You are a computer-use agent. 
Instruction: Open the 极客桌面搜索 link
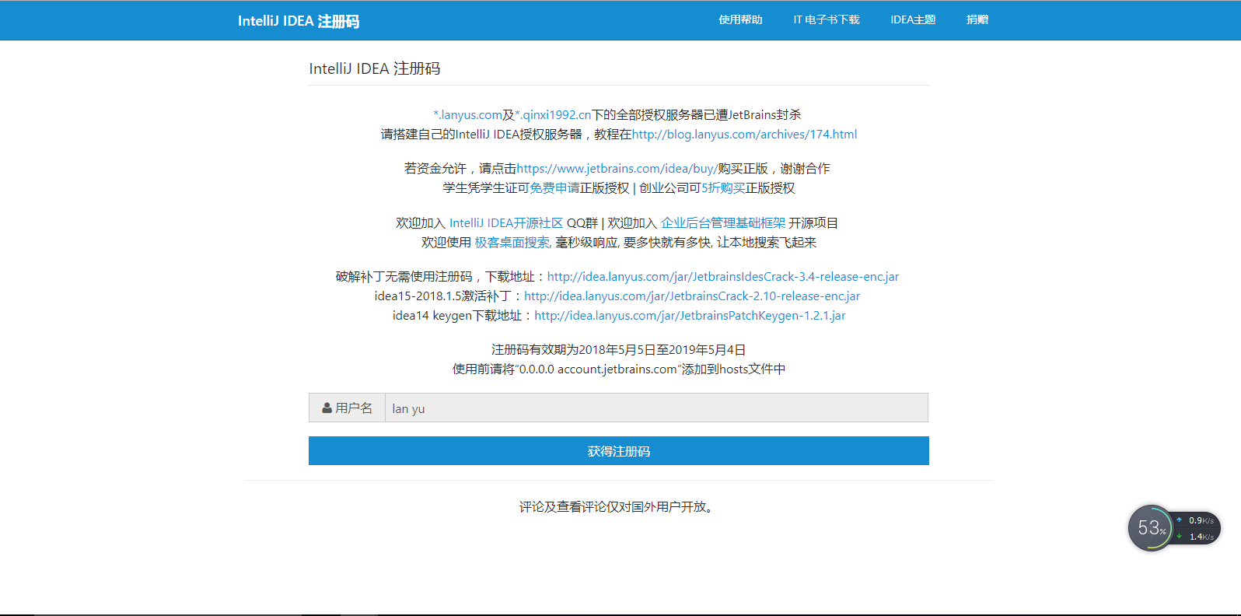click(512, 242)
